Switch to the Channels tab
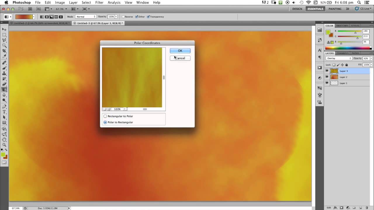 click(342, 53)
